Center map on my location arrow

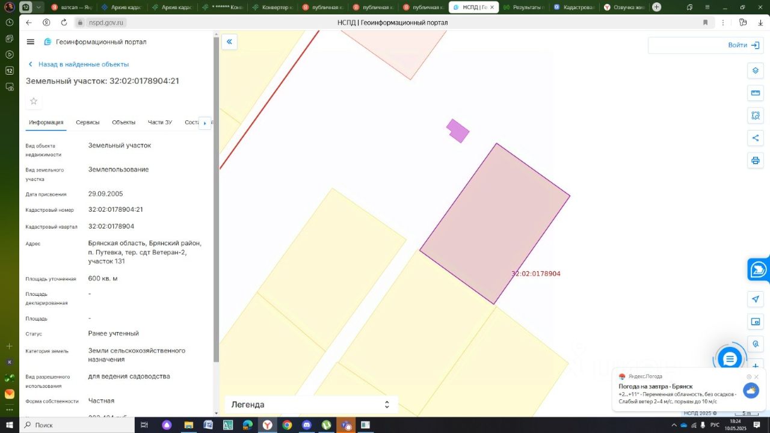pos(756,299)
